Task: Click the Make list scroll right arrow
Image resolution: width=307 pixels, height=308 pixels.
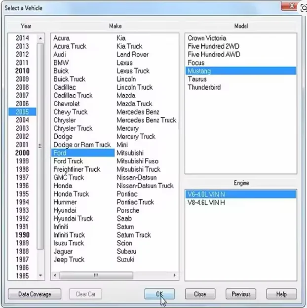Action: [x=174, y=275]
